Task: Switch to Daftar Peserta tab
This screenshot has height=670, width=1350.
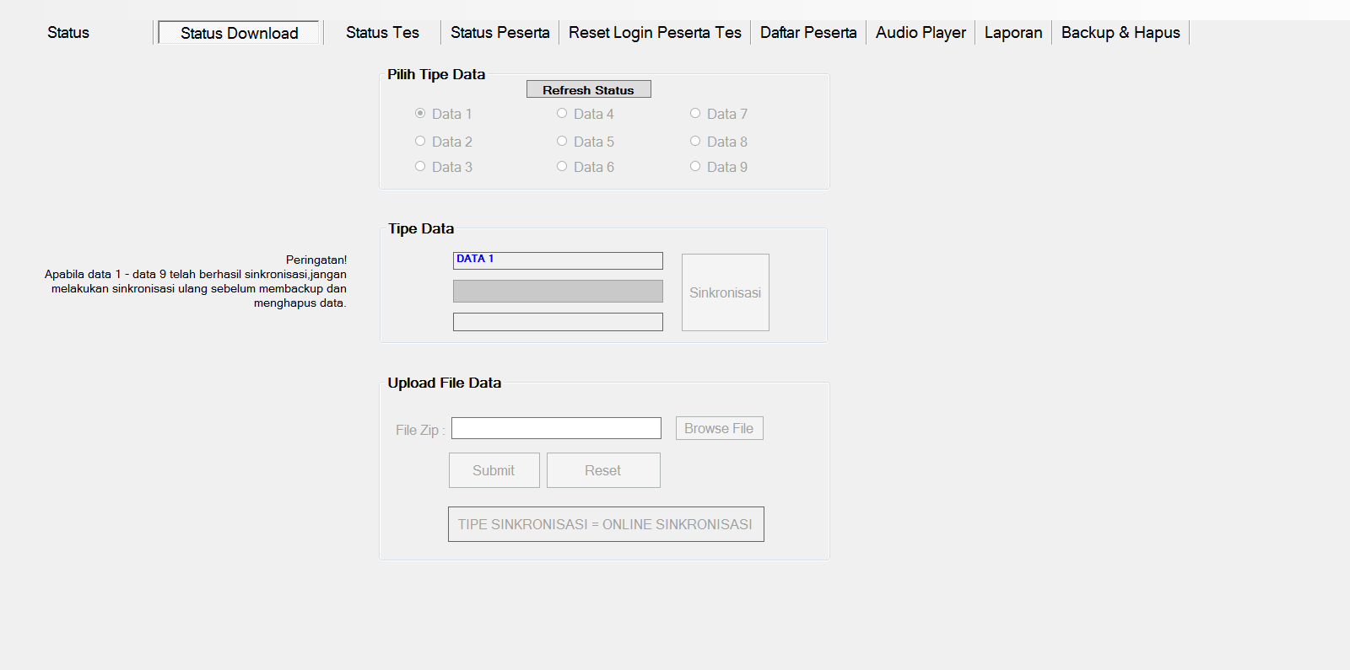Action: 807,33
